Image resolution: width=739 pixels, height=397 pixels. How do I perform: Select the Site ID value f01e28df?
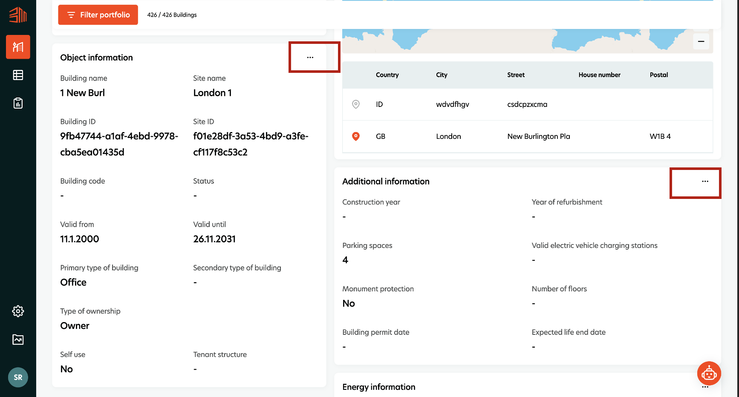click(251, 144)
